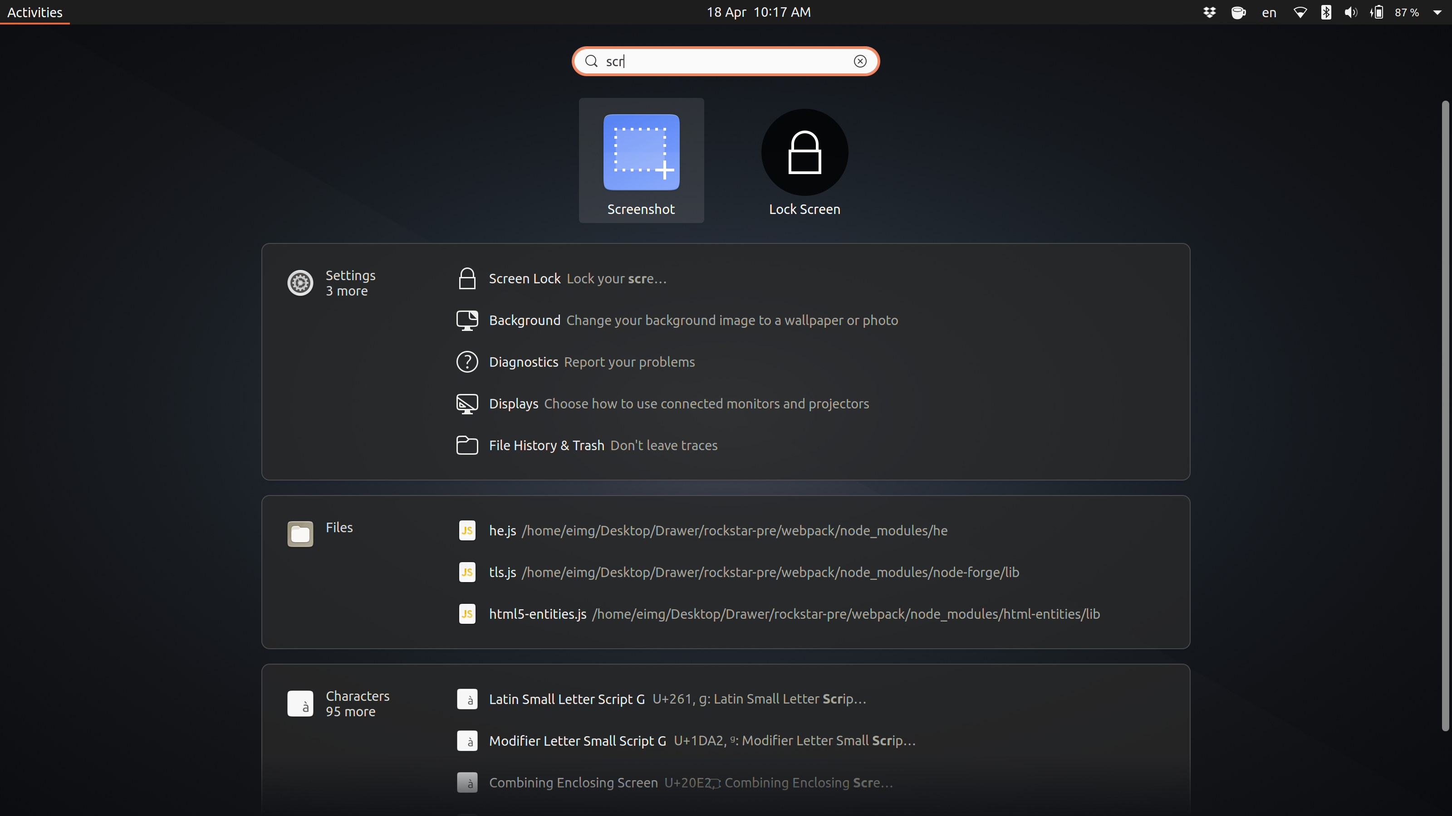
Task: Click the volume speaker icon
Action: (1350, 12)
